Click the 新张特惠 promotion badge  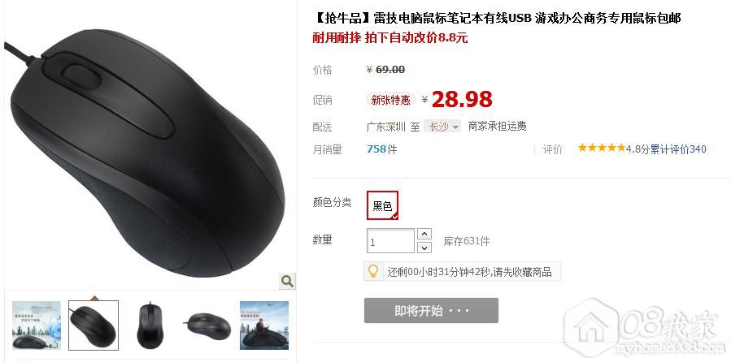[390, 100]
